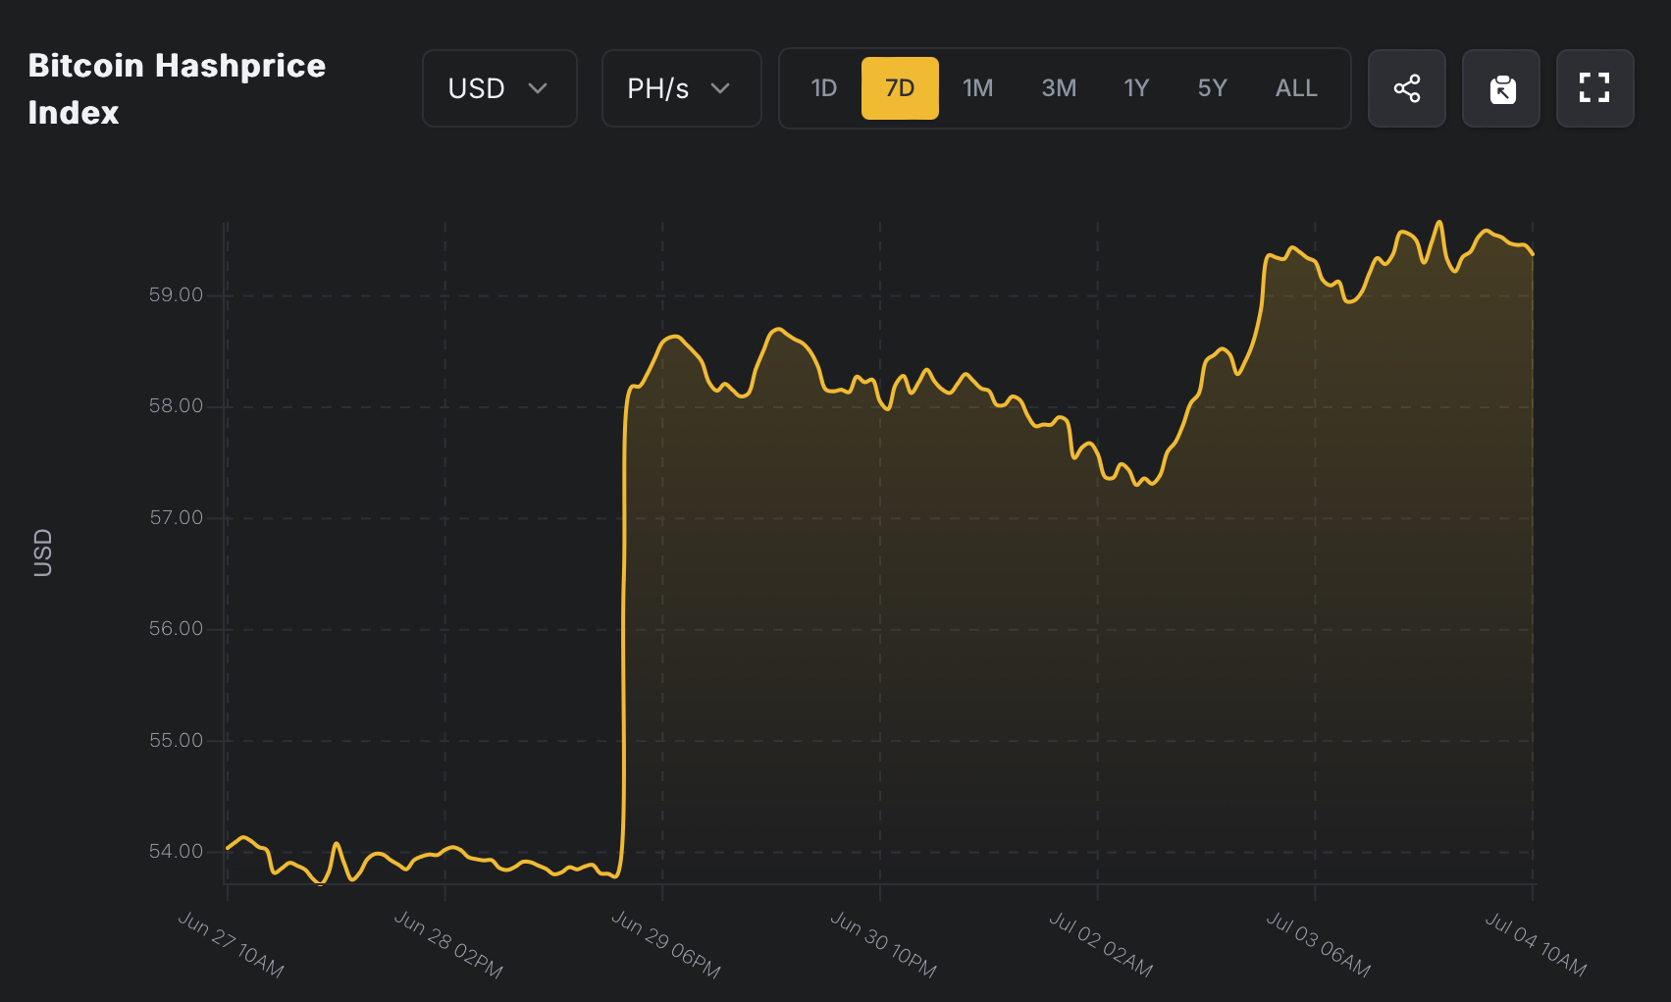Click the Bitcoin Hashprice Index title
Viewport: 1671px width, 1002px height.
(x=176, y=88)
